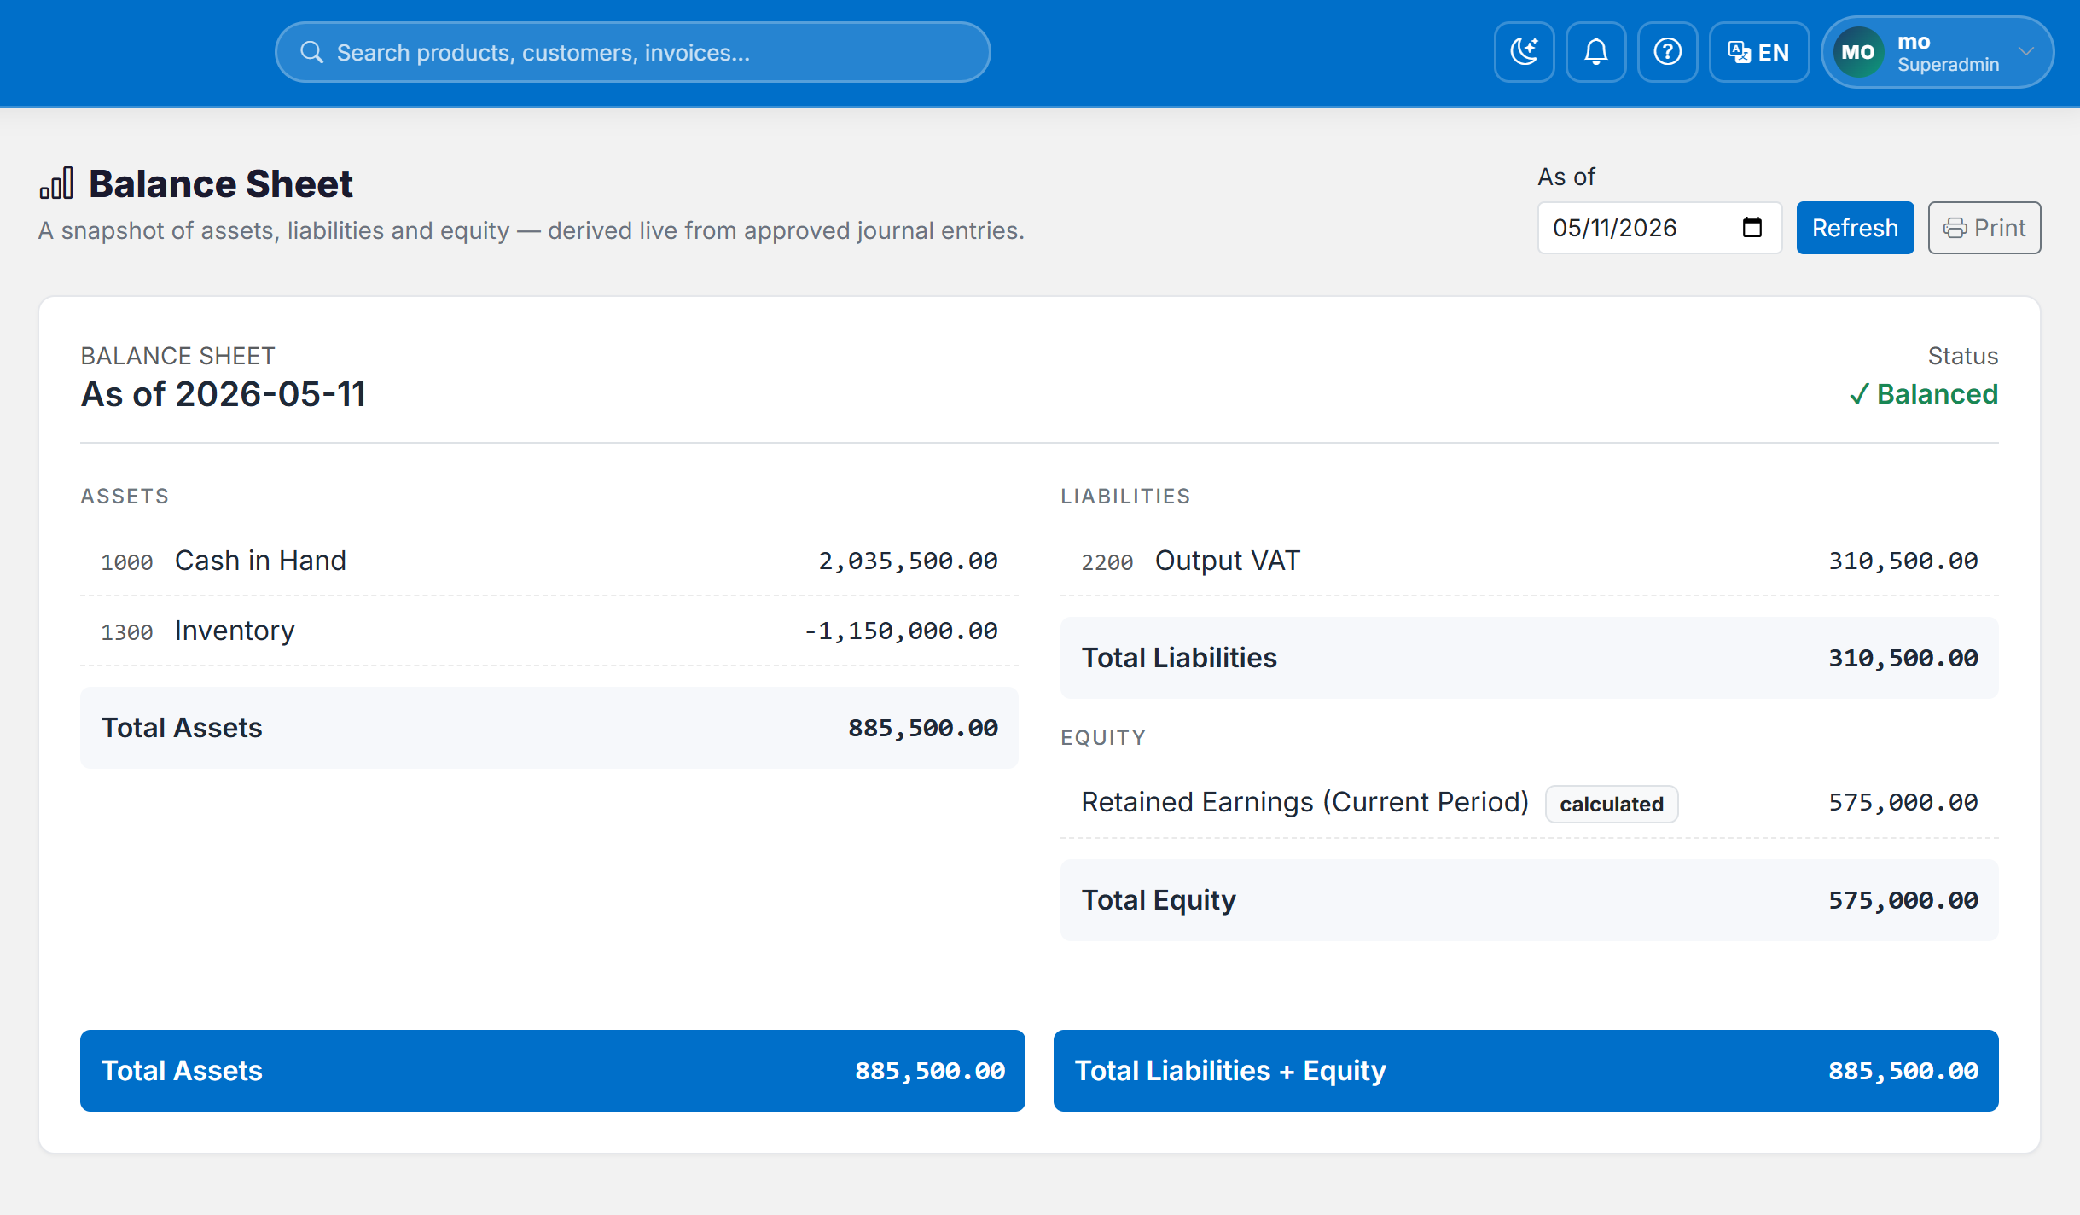
Task: Click Inventory amount -1,150,000.00
Action: pos(900,631)
